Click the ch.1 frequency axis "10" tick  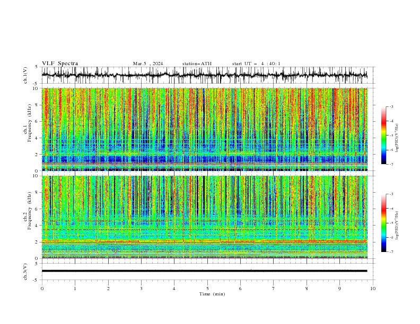coord(37,88)
